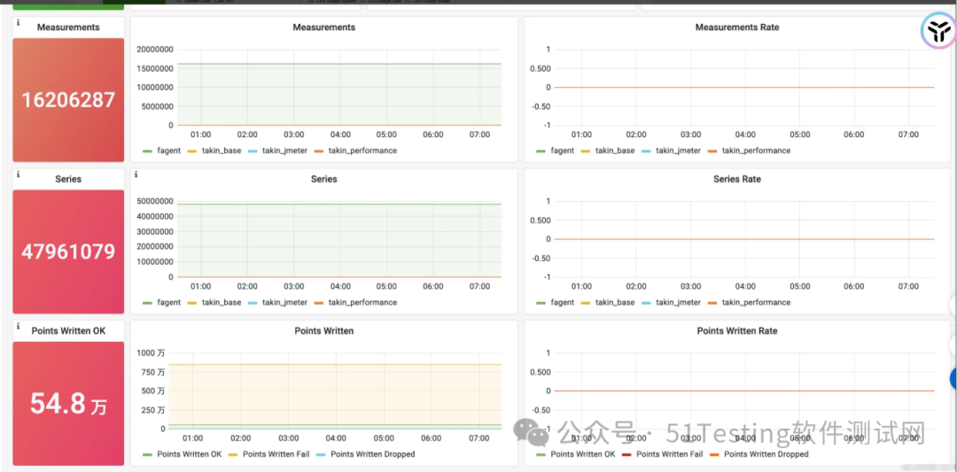Toggle Points Written Fail in Points Written Rate legend
The width and height of the screenshot is (957, 472).
tap(671, 454)
